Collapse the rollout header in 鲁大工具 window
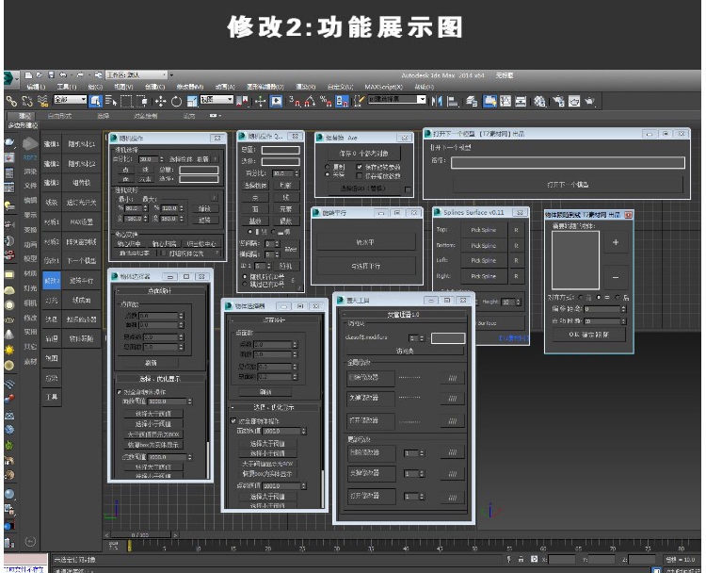Viewport: 706px width, 573px height. 404,314
